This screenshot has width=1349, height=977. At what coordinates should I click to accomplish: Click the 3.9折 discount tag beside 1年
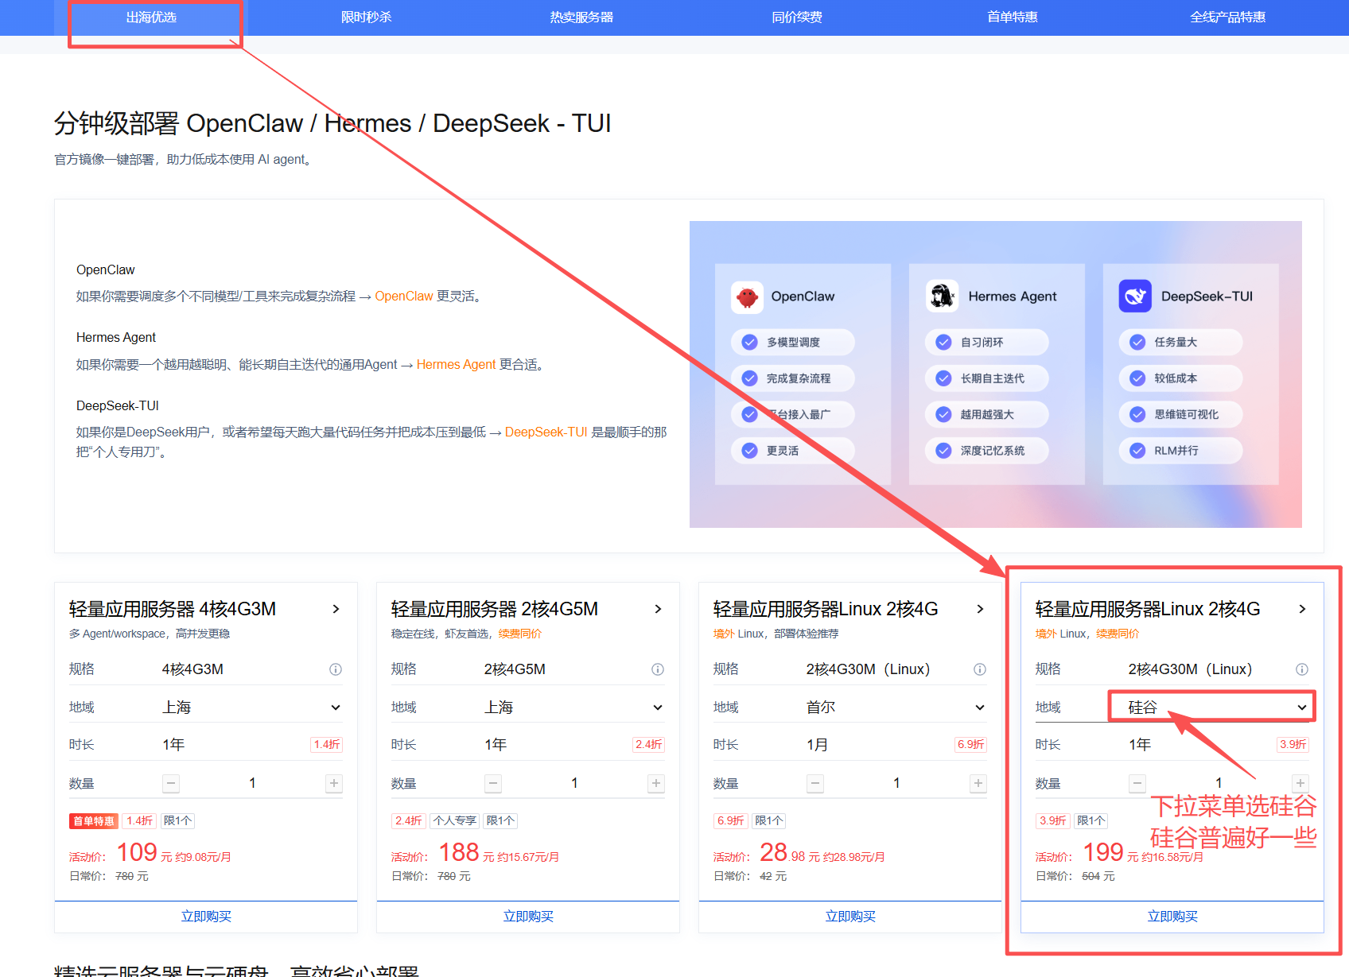coord(1293,745)
